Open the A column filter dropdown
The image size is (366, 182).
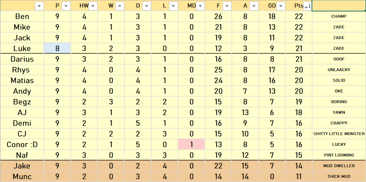(254, 6)
